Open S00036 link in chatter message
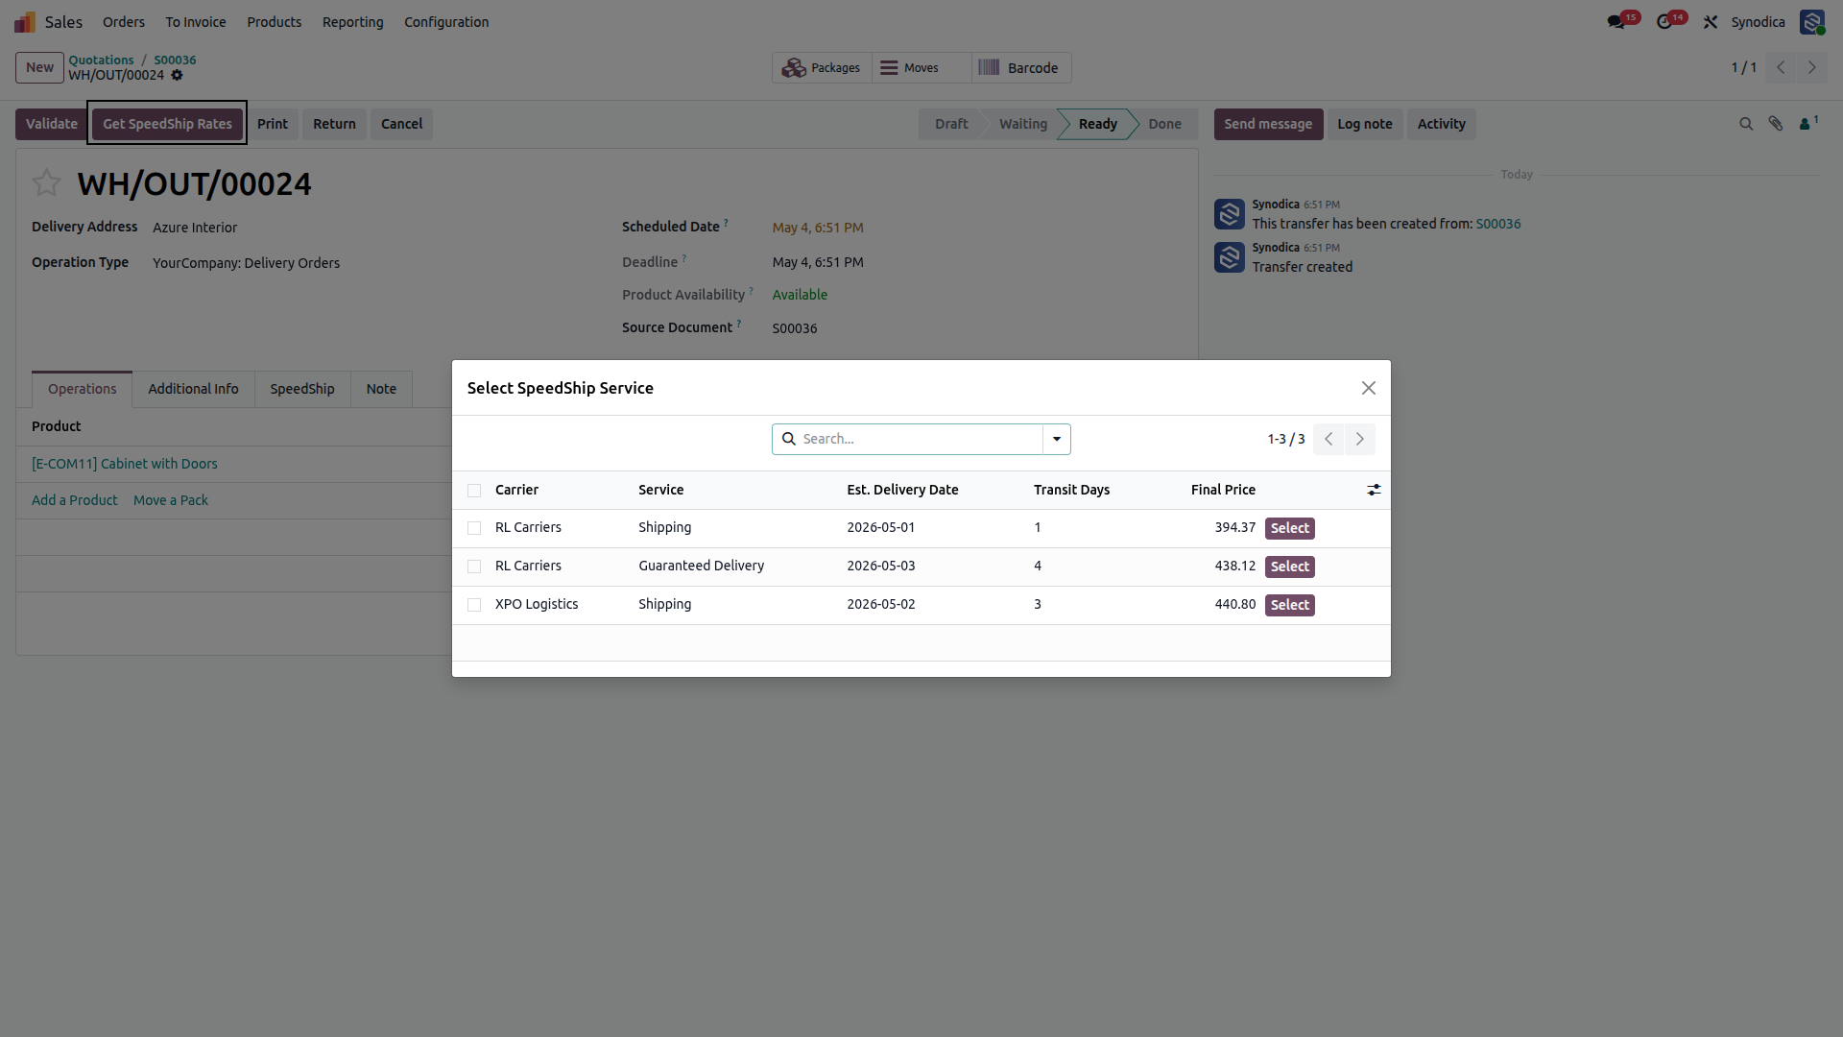1843x1037 pixels. pyautogui.click(x=1498, y=224)
